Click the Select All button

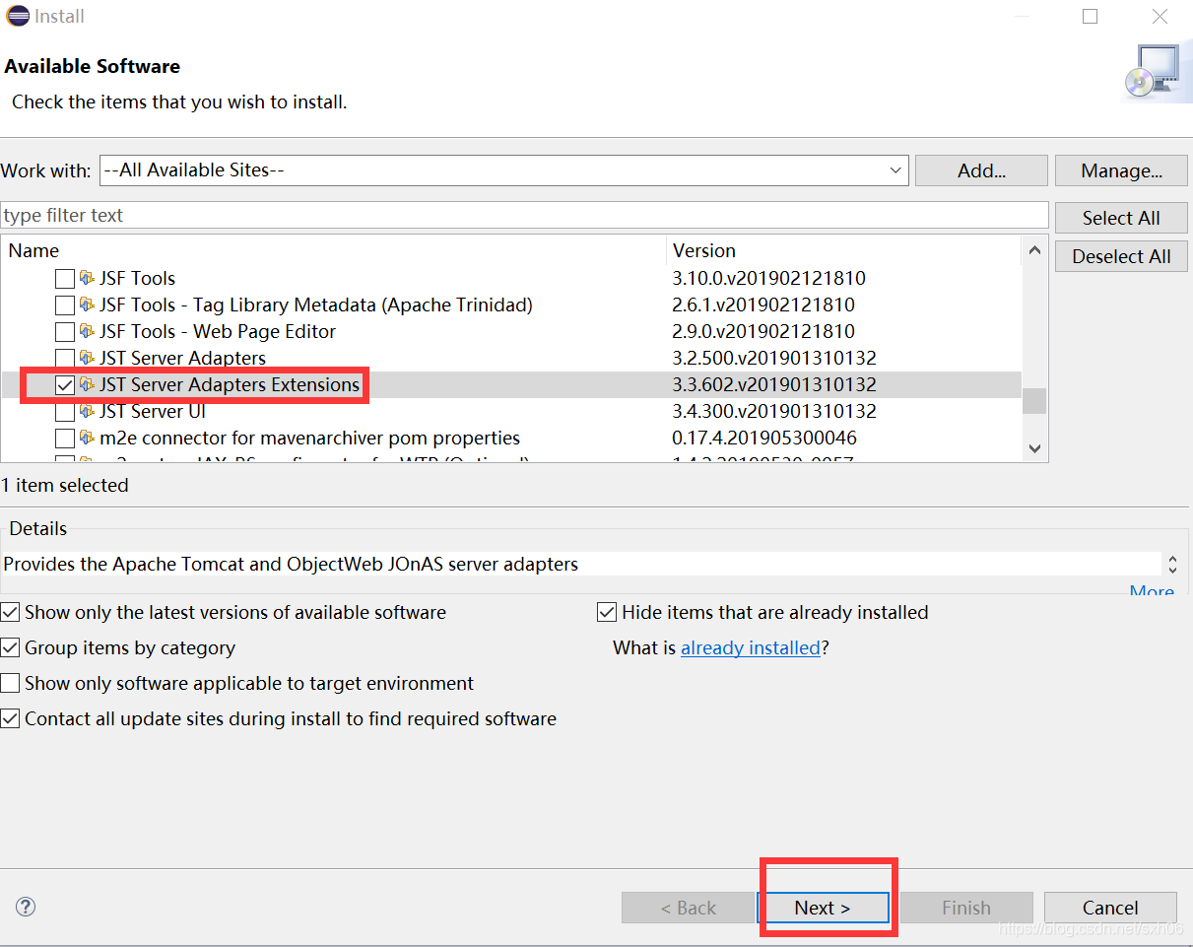(1121, 218)
